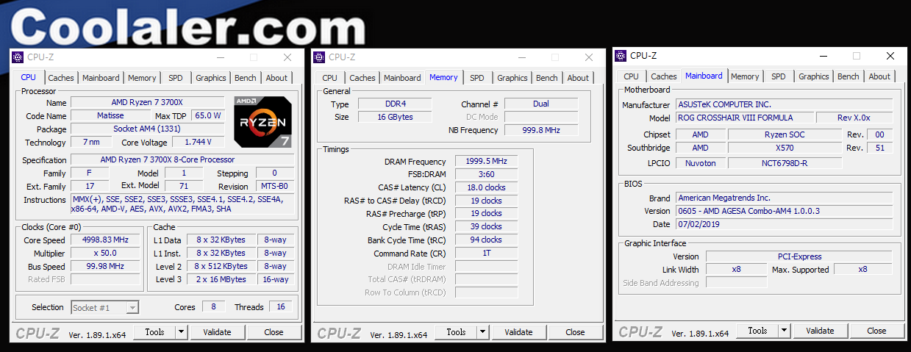911x352 pixels.
Task: Click the CPU-Z title bar icon in the rightmost Mainboard window
Action: (621, 56)
